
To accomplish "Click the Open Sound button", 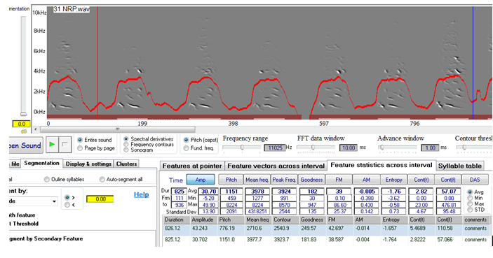I will click(26, 145).
